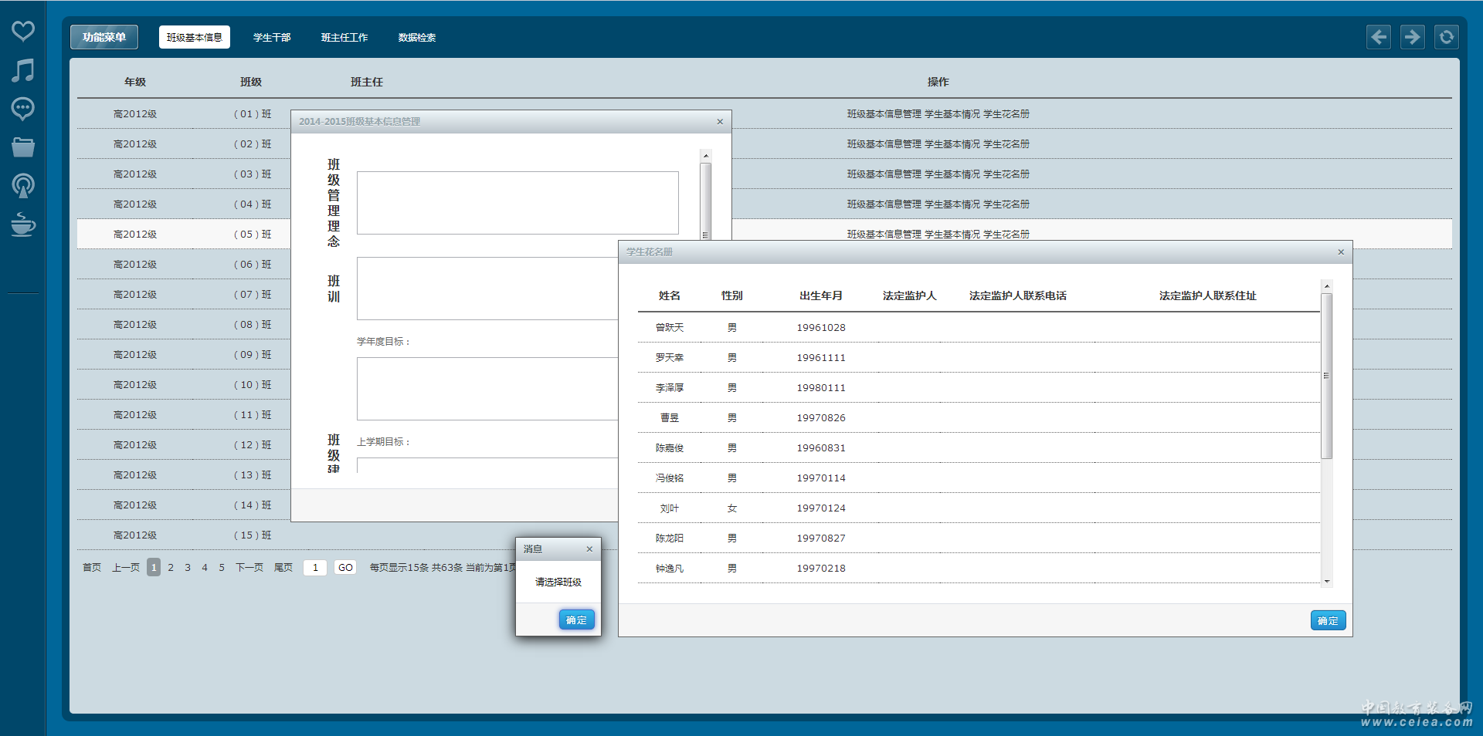1483x736 pixels.
Task: Open the music note sidebar icon
Action: click(23, 70)
